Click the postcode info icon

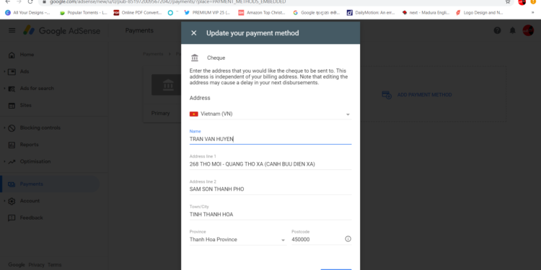tap(348, 239)
